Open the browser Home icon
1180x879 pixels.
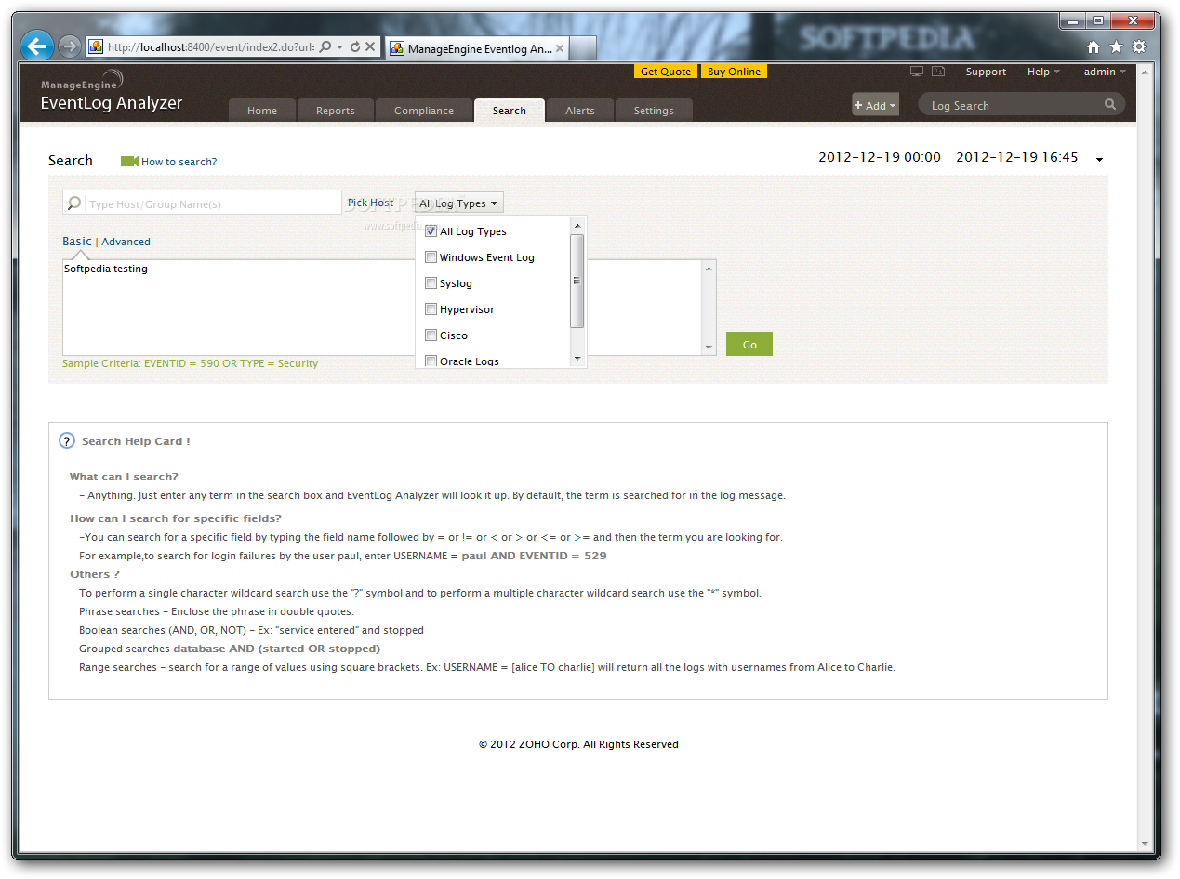1094,47
